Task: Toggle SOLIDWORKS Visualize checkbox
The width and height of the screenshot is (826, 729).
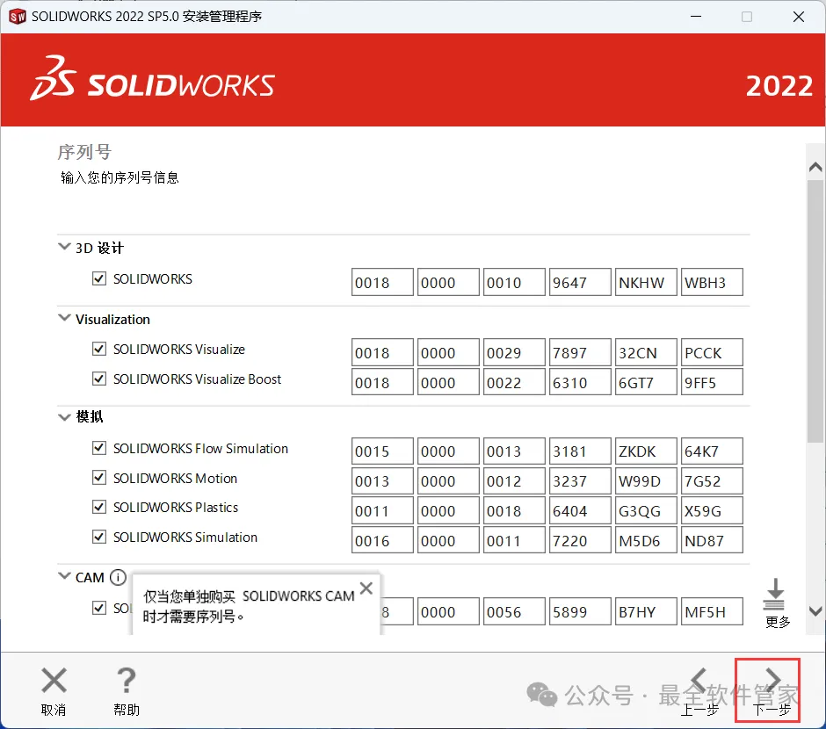Action: coord(99,349)
